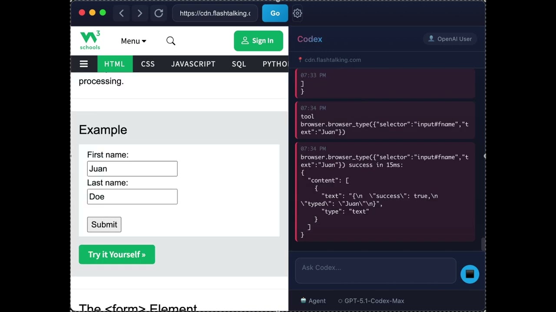The image size is (556, 312).
Task: Switch to the CSS tab
Action: 148,64
